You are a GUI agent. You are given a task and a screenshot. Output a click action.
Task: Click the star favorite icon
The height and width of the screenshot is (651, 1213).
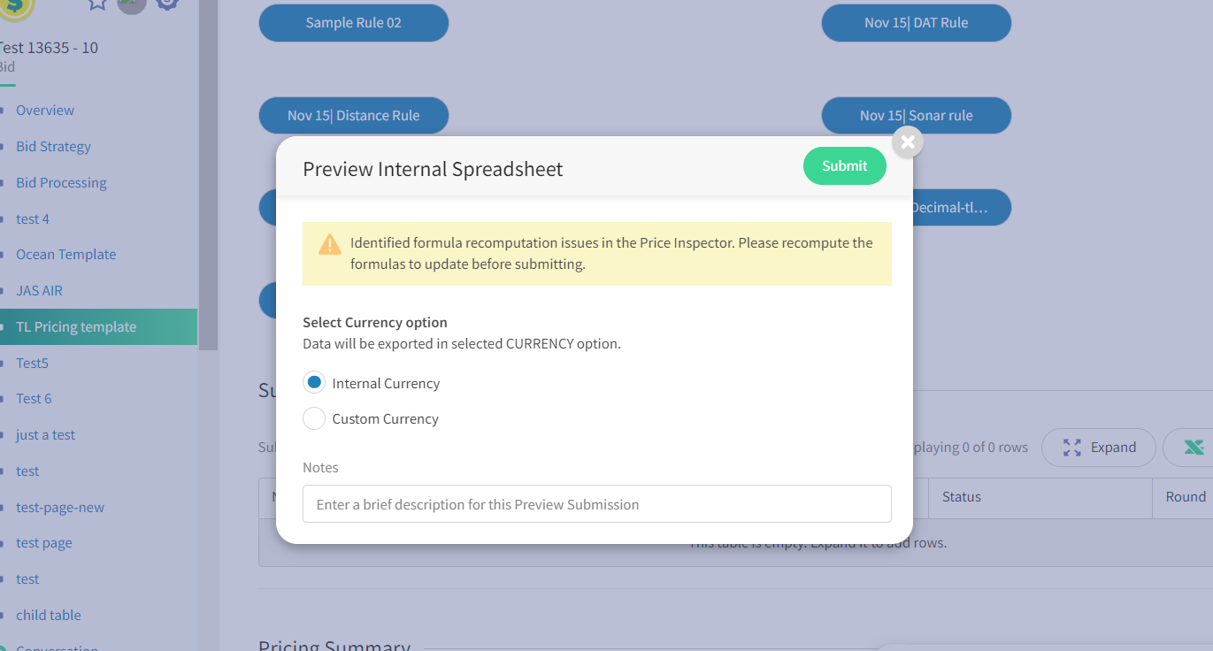tap(97, 3)
